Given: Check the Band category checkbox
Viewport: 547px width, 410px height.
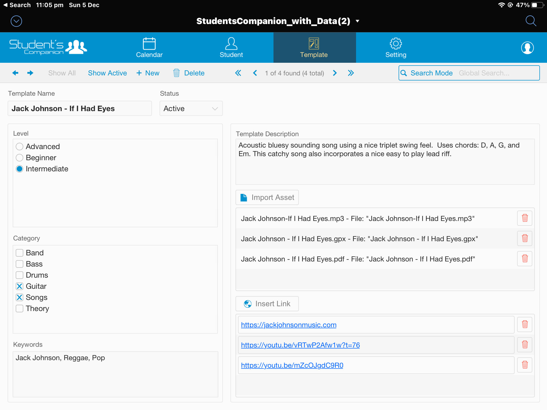Looking at the screenshot, I should (19, 253).
